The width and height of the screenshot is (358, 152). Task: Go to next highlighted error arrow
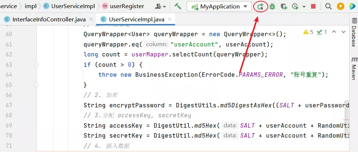(343, 32)
